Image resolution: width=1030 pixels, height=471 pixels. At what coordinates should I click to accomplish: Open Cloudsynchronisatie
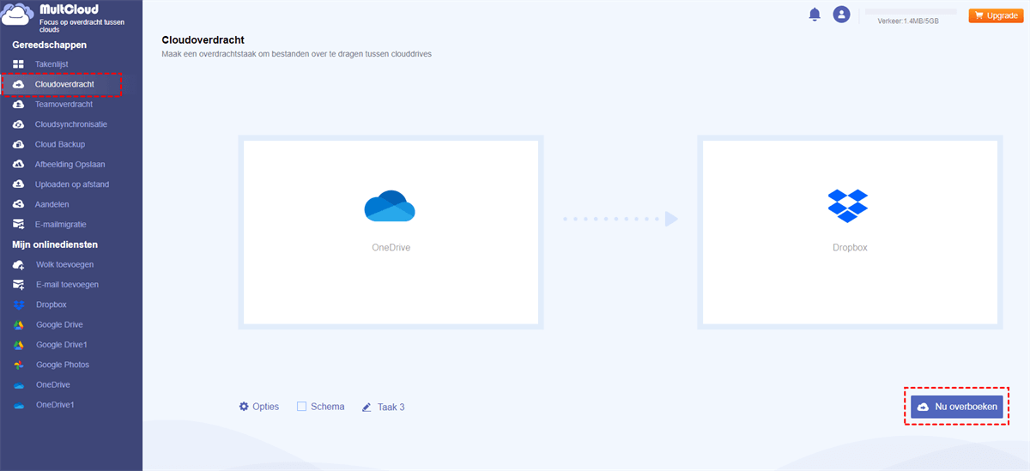click(x=71, y=124)
